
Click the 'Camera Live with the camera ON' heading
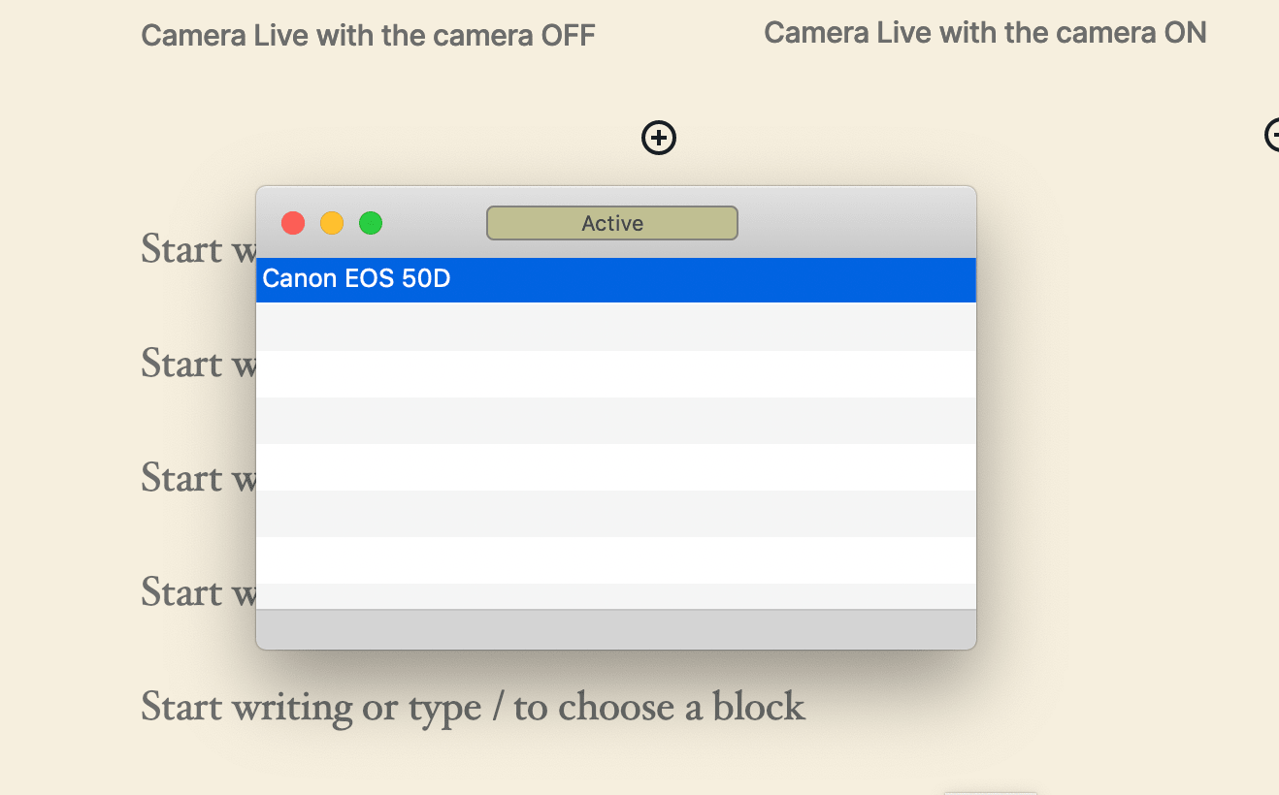[x=985, y=32]
